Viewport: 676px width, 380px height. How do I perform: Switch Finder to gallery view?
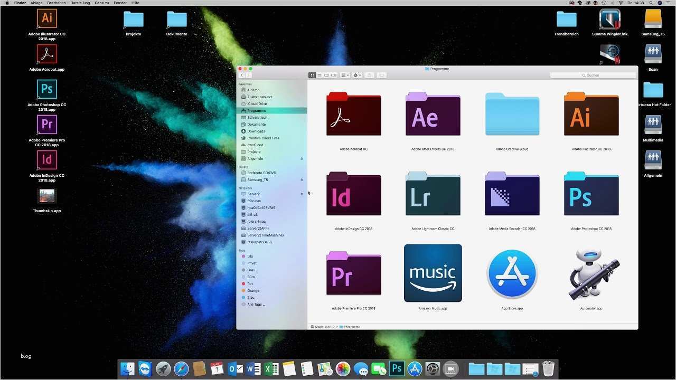(334, 75)
